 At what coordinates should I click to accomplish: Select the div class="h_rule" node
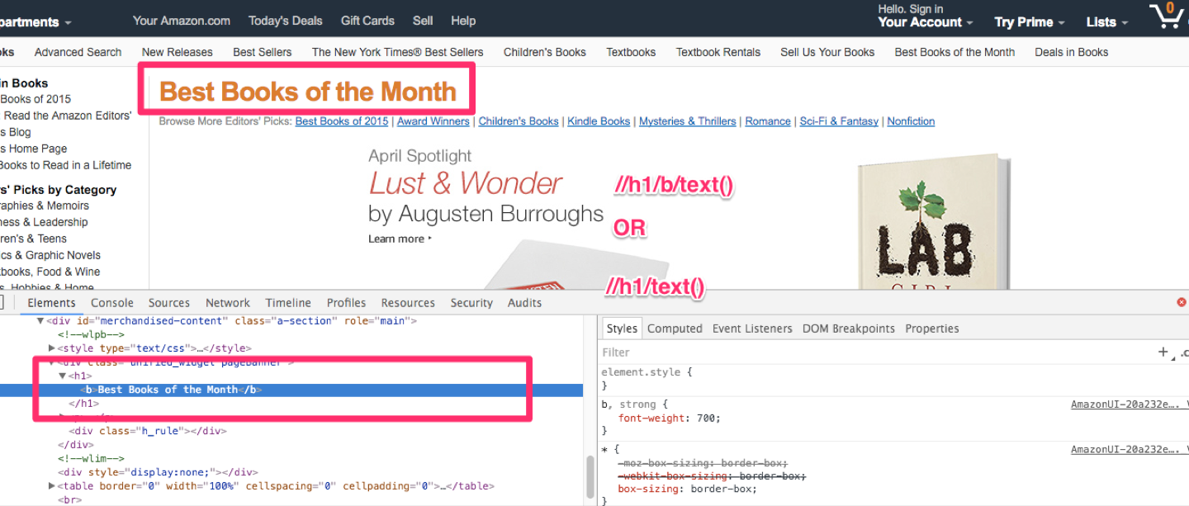[x=147, y=431]
